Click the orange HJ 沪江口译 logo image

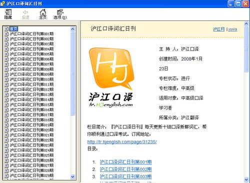click(111, 77)
